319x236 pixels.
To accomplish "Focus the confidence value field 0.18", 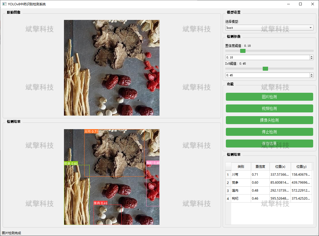I will click(x=267, y=57).
